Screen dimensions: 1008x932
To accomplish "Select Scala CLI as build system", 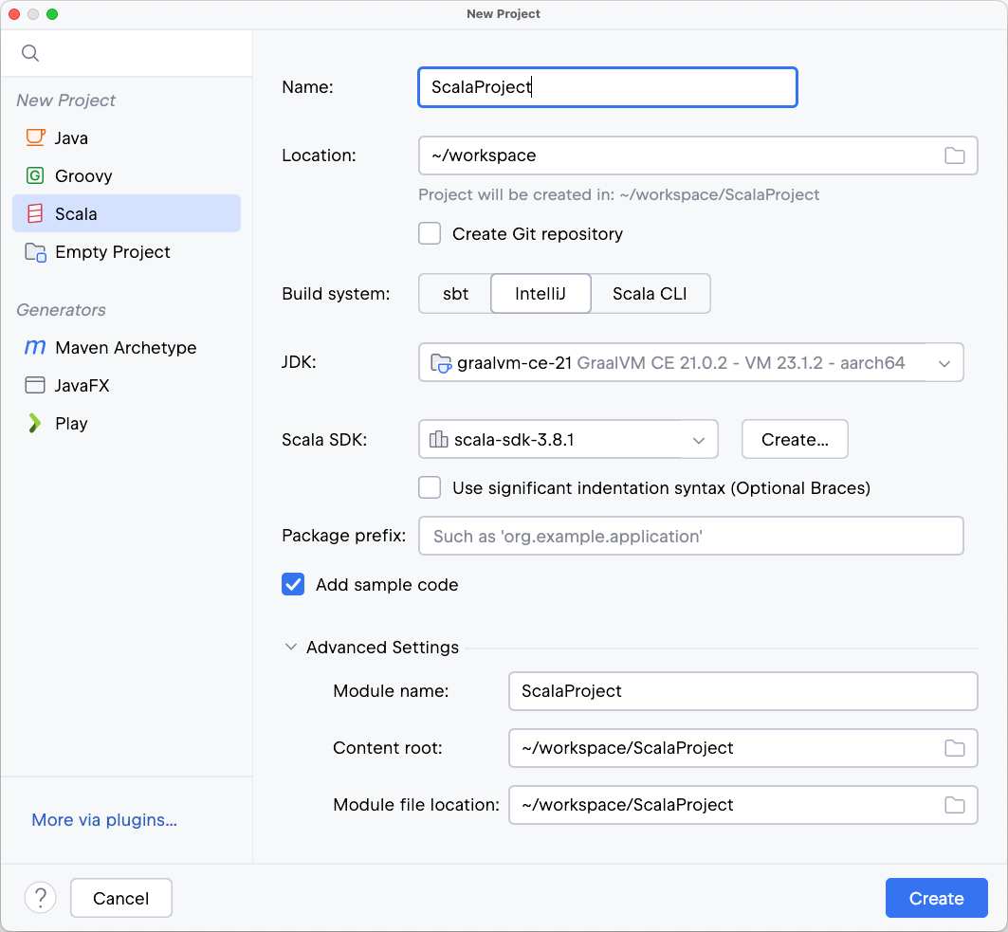I will [651, 293].
